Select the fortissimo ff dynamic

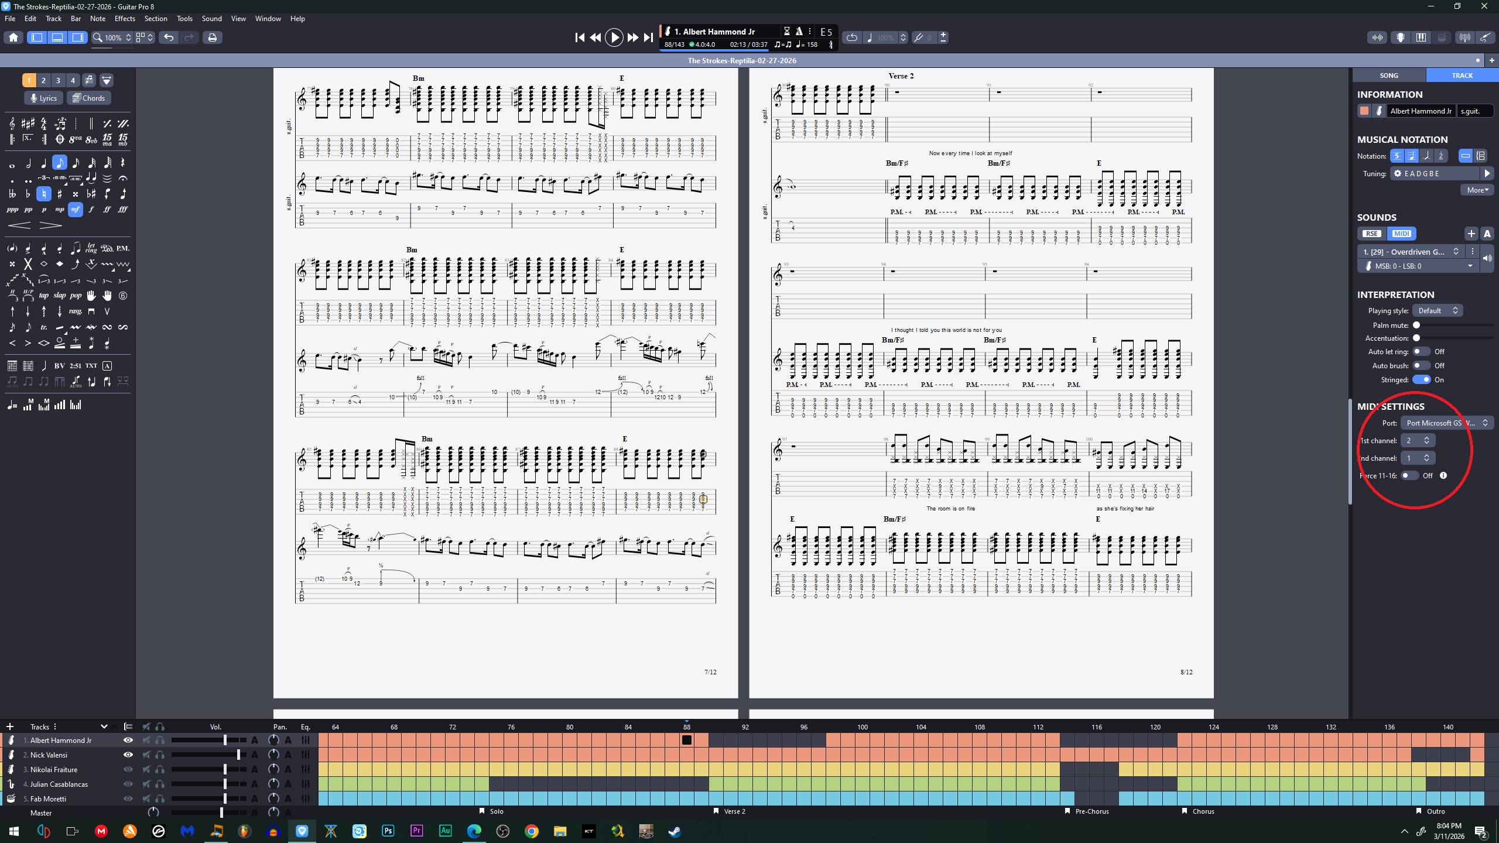pos(107,210)
